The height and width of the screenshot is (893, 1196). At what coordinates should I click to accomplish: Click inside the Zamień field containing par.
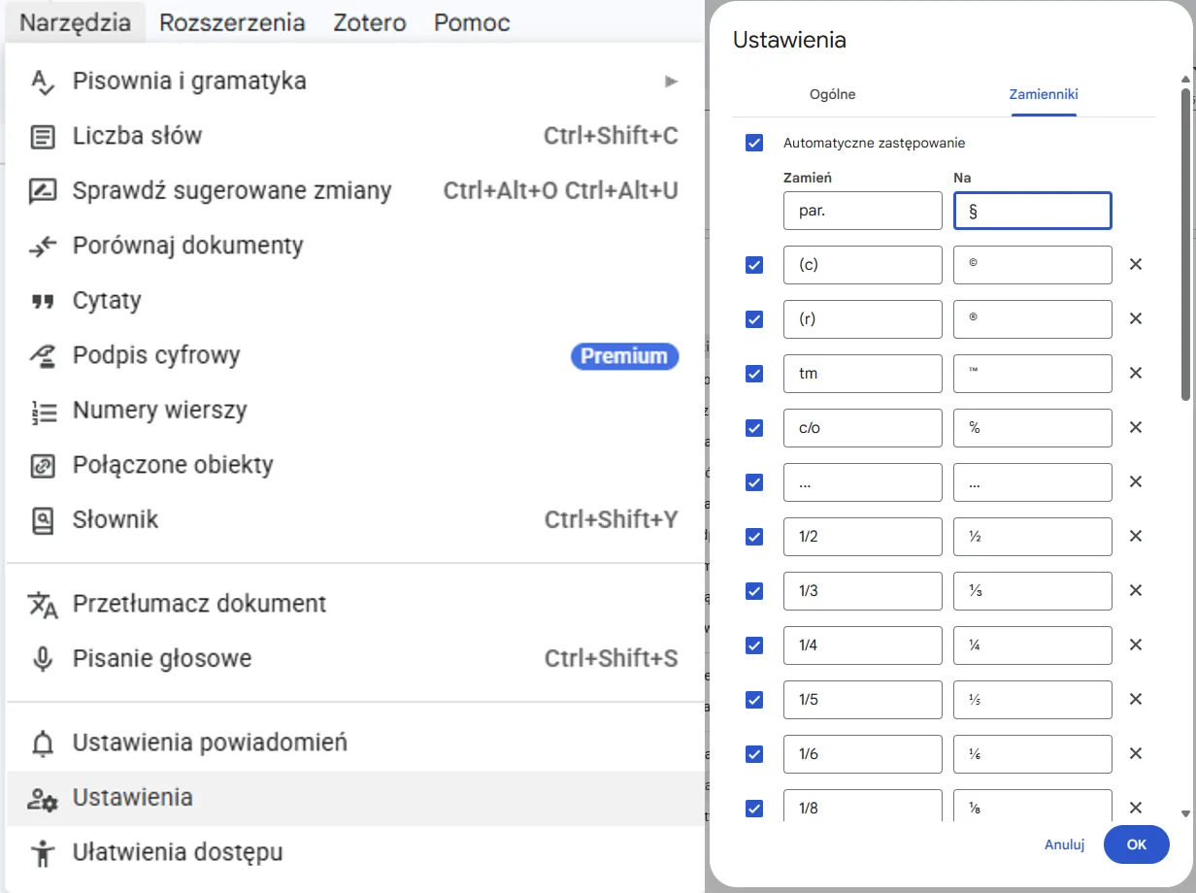coord(862,211)
